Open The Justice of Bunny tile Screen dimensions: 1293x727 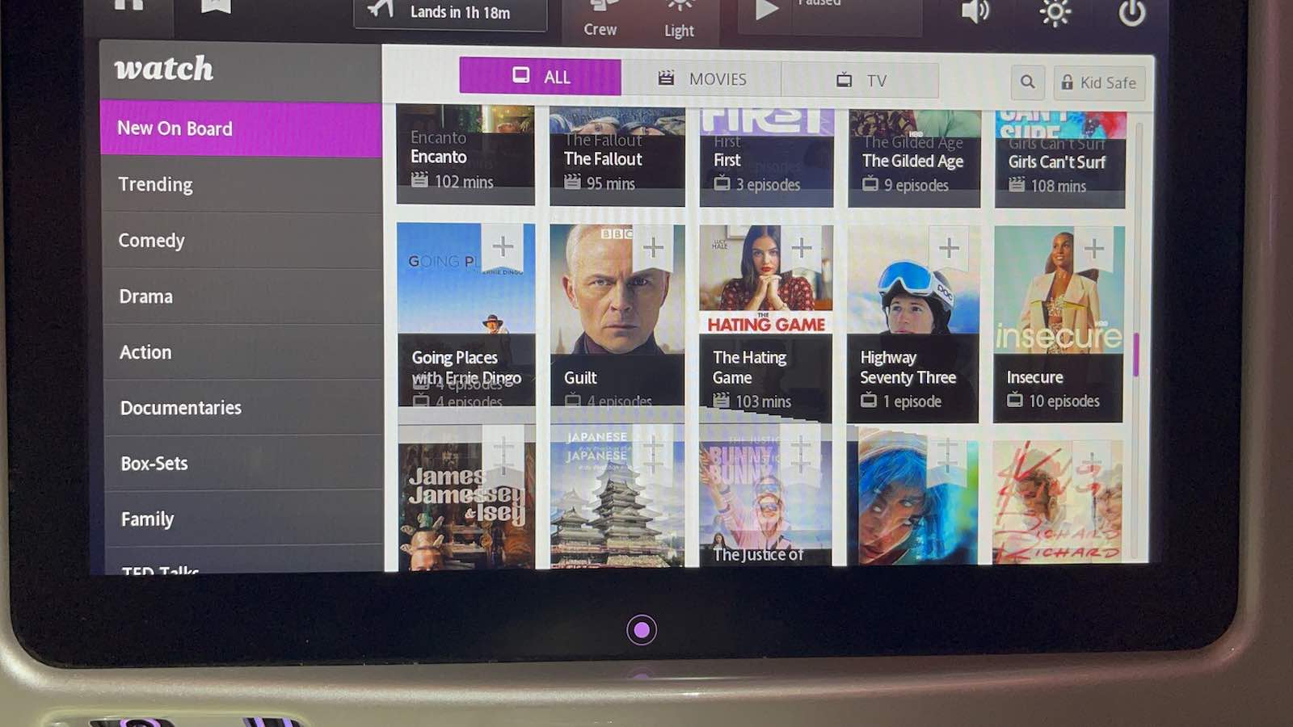pos(766,502)
